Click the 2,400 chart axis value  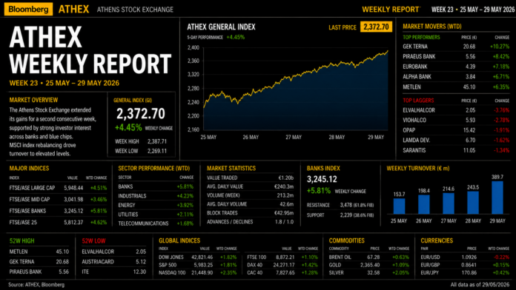[x=193, y=48]
